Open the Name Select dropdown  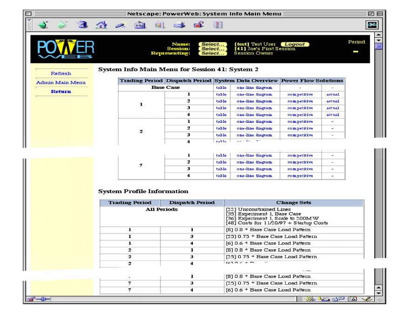pos(213,44)
